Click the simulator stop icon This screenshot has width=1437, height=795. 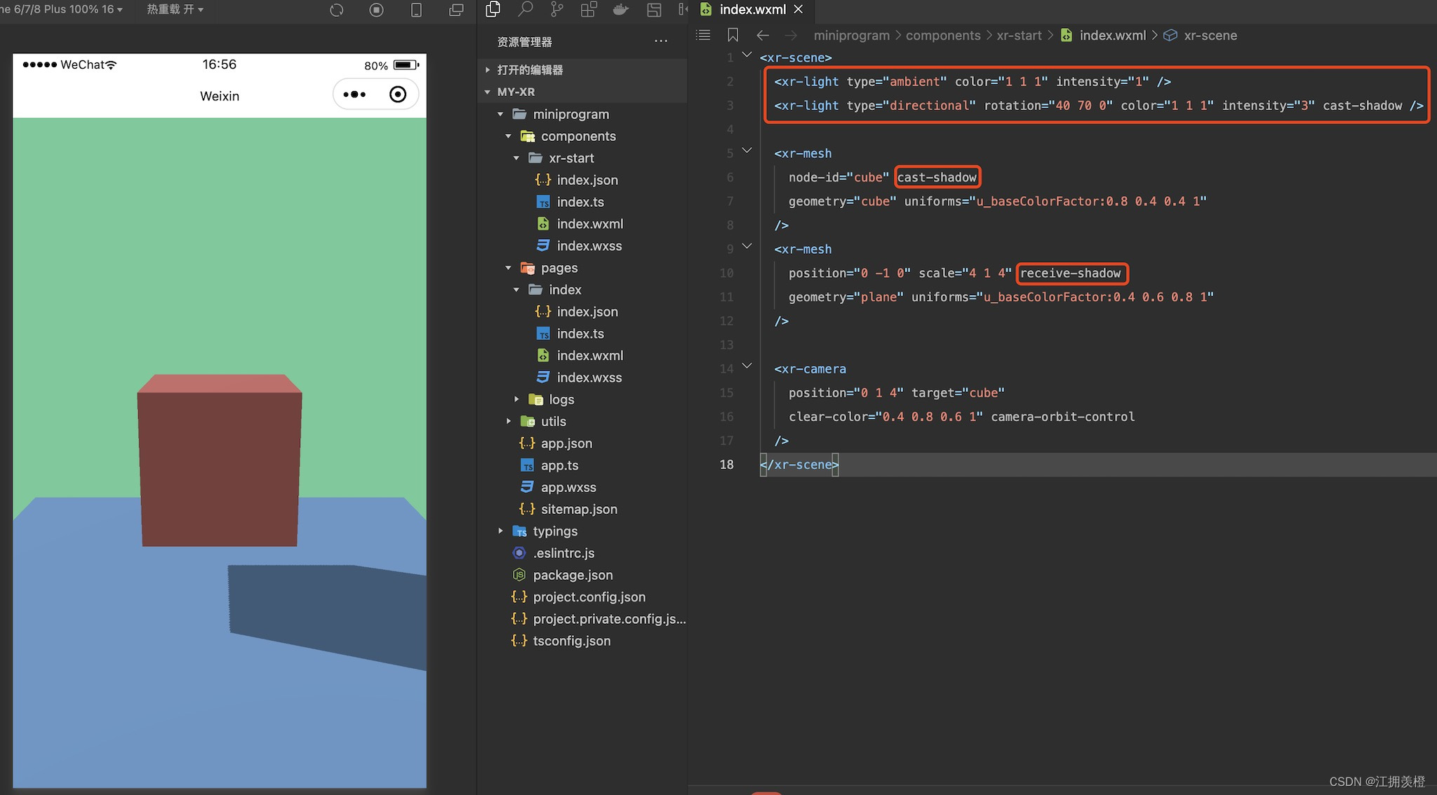[376, 10]
